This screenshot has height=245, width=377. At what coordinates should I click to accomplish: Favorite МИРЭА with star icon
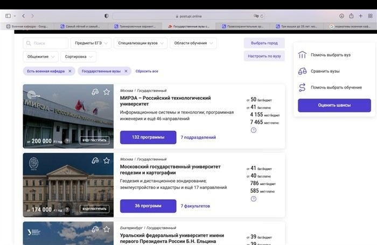(x=107, y=92)
